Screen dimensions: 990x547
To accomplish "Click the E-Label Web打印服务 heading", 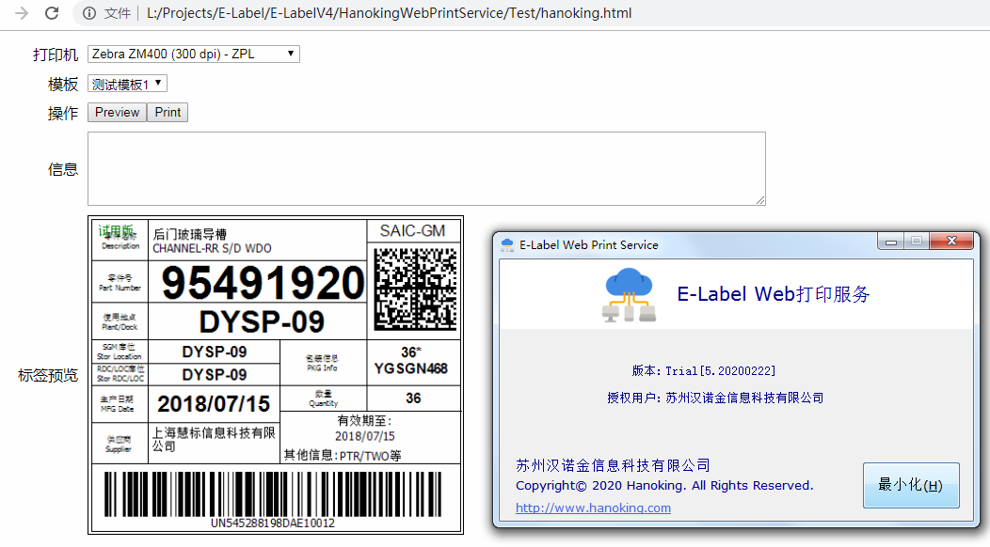I will pyautogui.click(x=774, y=294).
